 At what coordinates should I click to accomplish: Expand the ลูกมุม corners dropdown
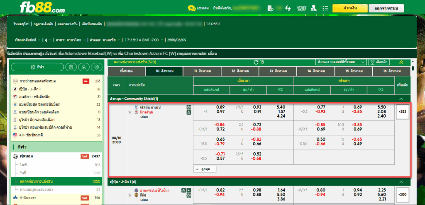point(205,169)
